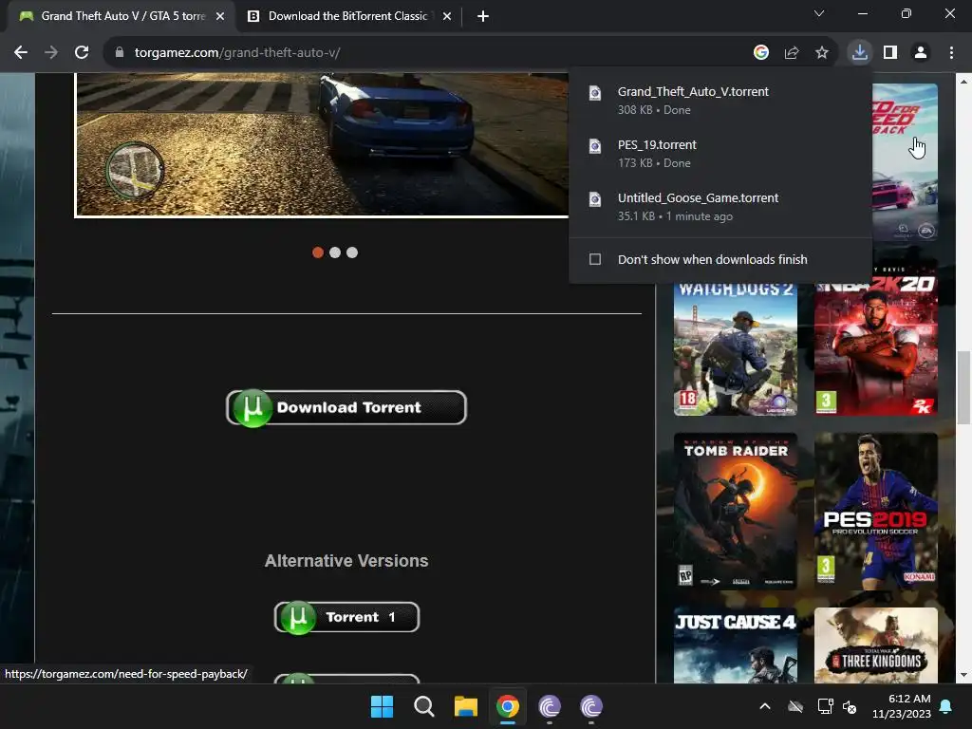Click the address bar URL
The image size is (972, 729).
pos(237,53)
